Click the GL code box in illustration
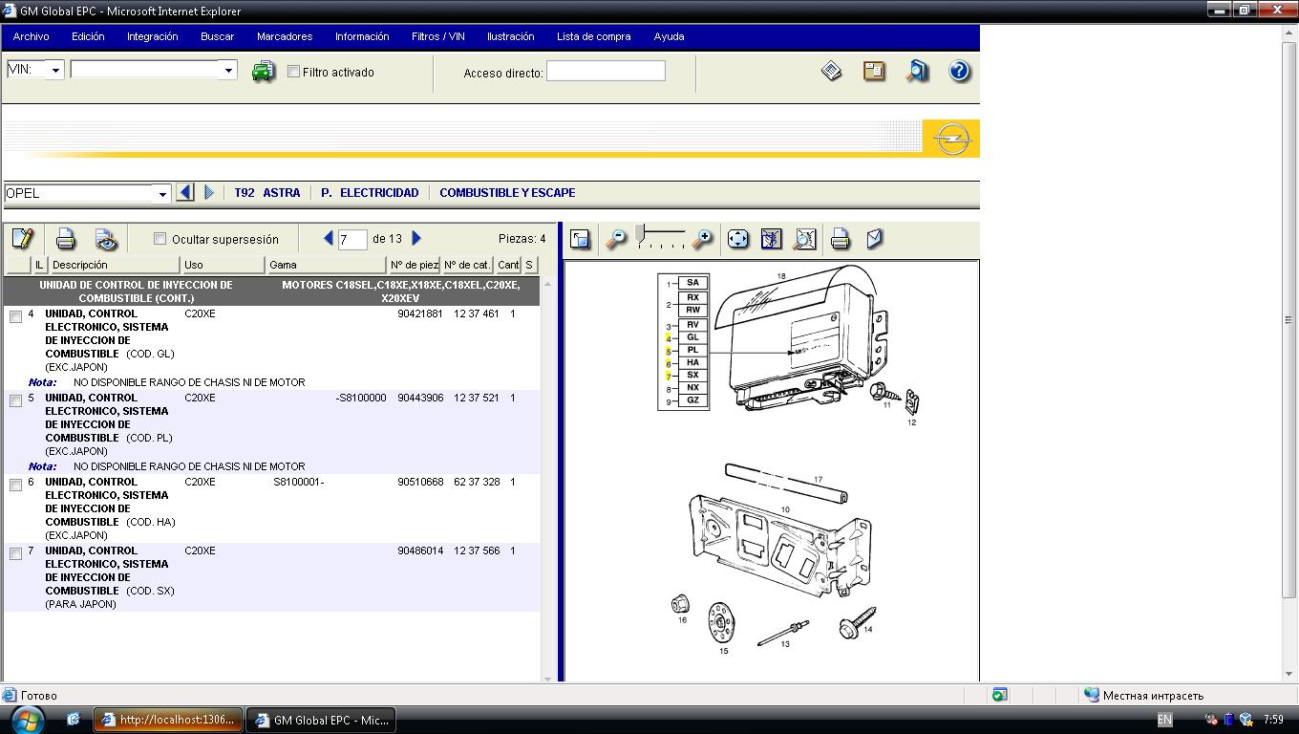Viewport: 1299px width, 734px height. tap(692, 337)
